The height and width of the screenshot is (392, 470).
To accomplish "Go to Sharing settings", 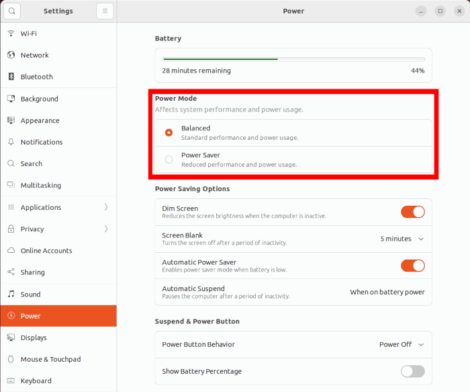I will [58, 272].
